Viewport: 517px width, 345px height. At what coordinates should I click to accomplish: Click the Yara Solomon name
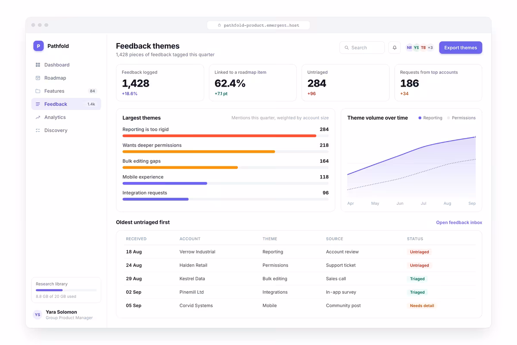click(61, 312)
